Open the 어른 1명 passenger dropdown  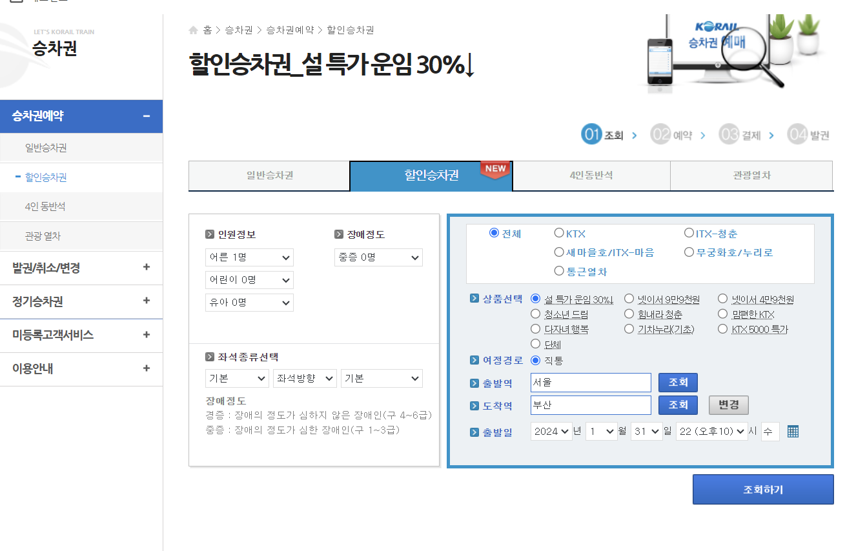249,257
